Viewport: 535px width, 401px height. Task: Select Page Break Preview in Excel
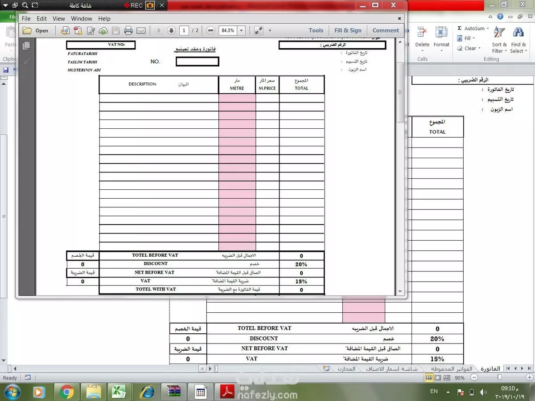point(446,378)
